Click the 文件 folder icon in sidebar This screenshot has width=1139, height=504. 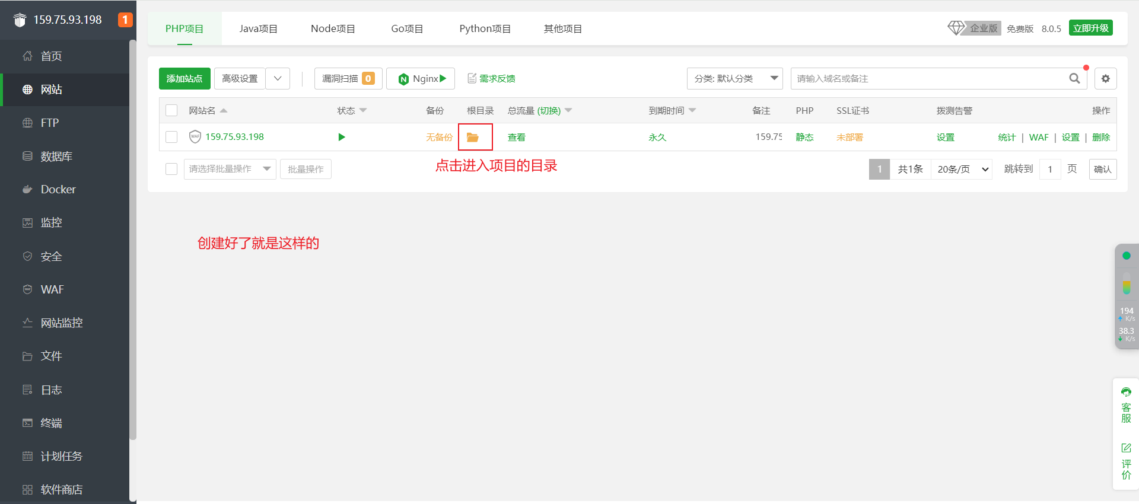coord(27,356)
